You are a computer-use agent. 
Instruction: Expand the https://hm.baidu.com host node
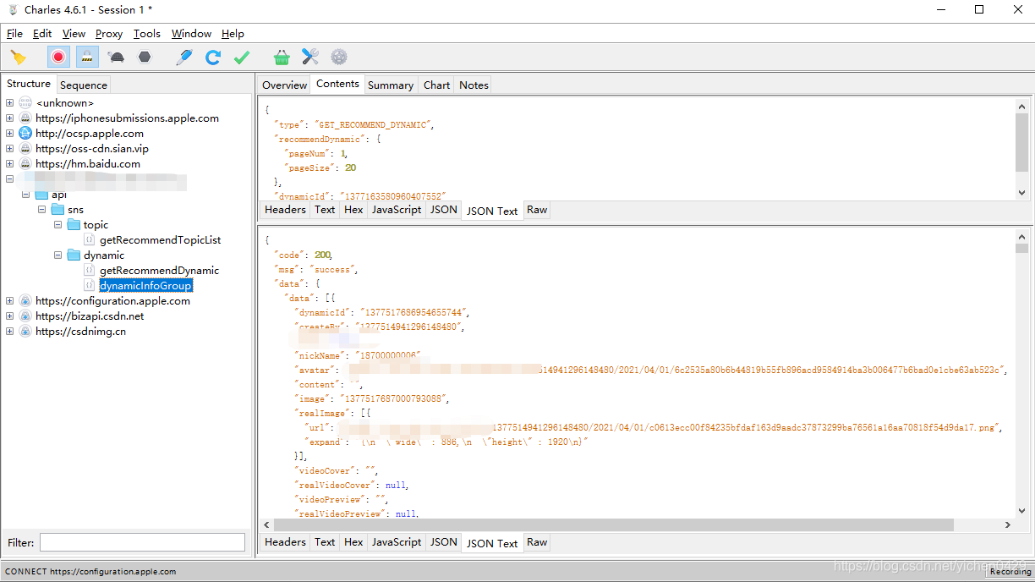point(9,164)
